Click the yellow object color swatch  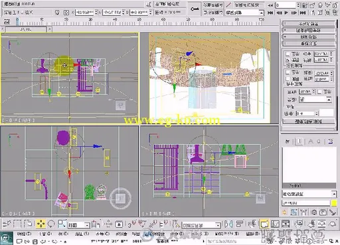coord(333,203)
